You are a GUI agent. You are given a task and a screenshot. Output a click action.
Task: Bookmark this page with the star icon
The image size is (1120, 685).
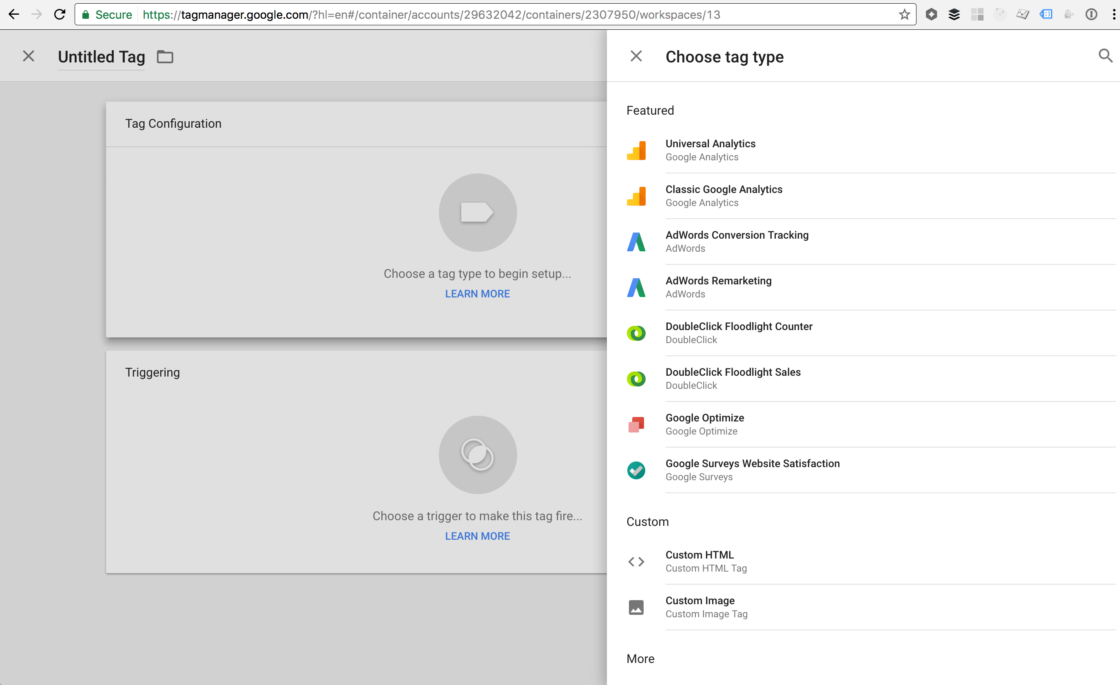(x=904, y=15)
